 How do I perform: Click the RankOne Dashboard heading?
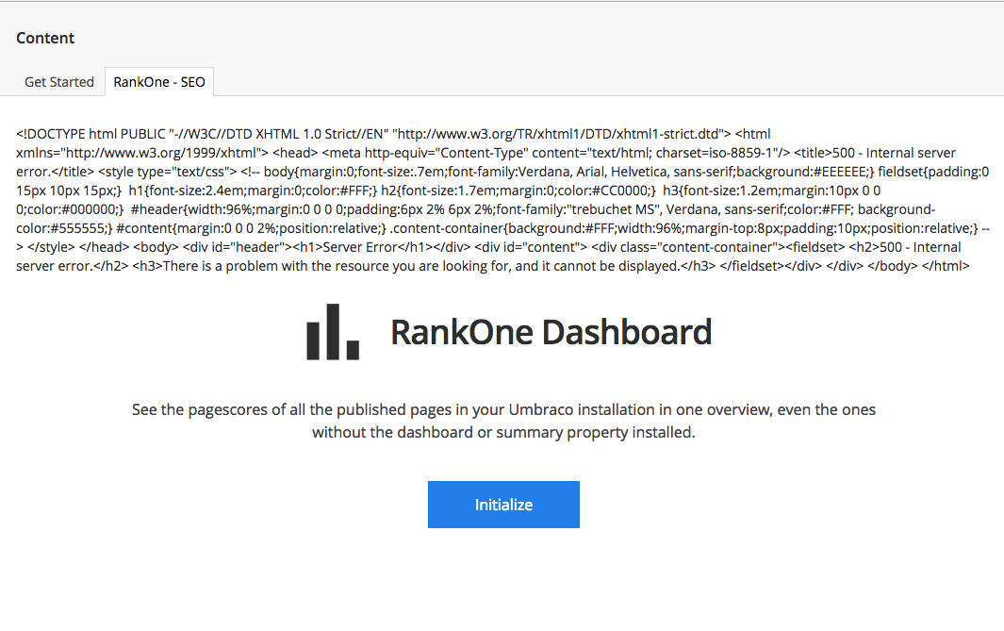tap(551, 332)
